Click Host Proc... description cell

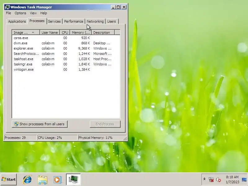102,59
